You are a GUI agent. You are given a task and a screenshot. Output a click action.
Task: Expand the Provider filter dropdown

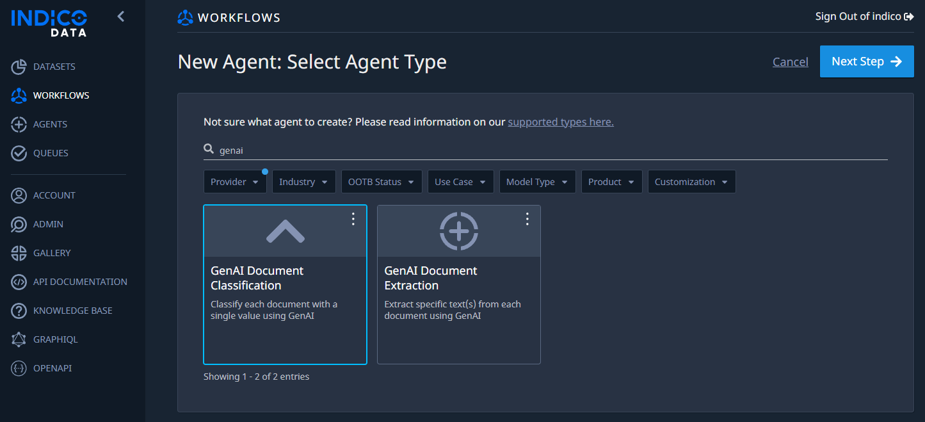click(x=235, y=182)
